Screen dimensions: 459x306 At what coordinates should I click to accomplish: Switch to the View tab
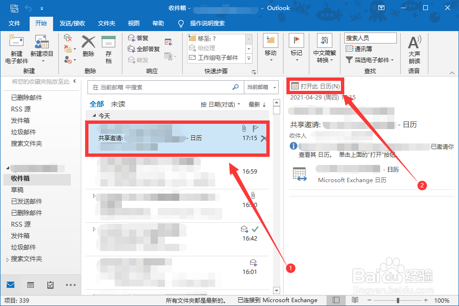(134, 23)
